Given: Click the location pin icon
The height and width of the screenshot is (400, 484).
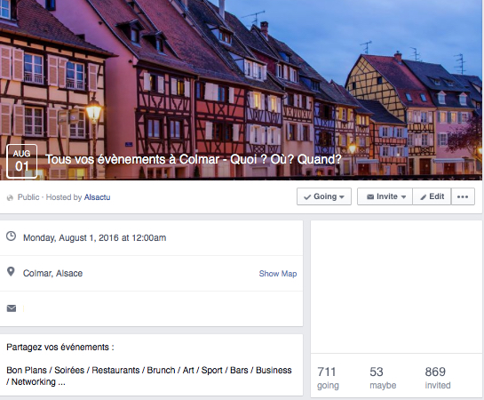Looking at the screenshot, I should coord(11,272).
